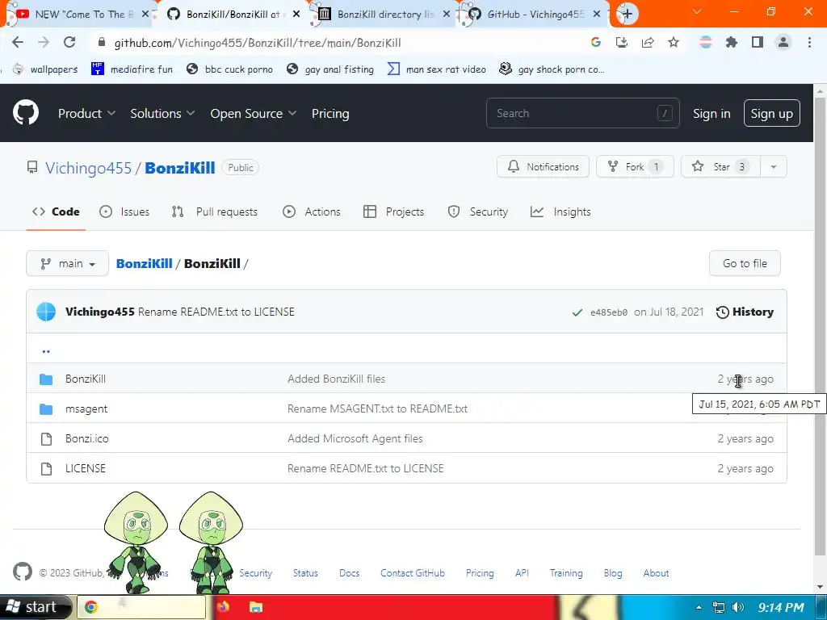This screenshot has width=827, height=620.
Task: Click the Google icon in address bar
Action: [x=596, y=42]
